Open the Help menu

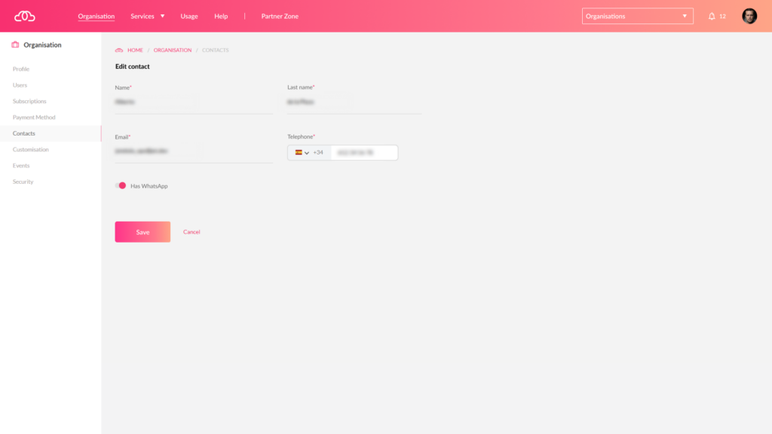coord(221,16)
